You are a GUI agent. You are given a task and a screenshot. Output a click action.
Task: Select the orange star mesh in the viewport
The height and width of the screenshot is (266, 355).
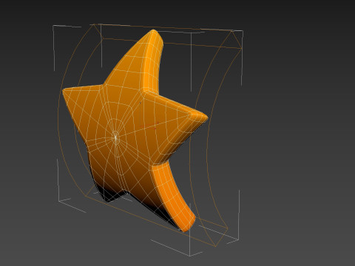click(135, 131)
